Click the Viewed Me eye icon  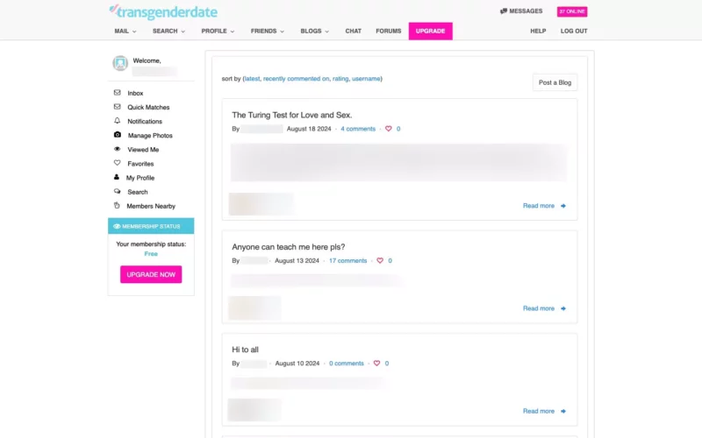point(118,149)
